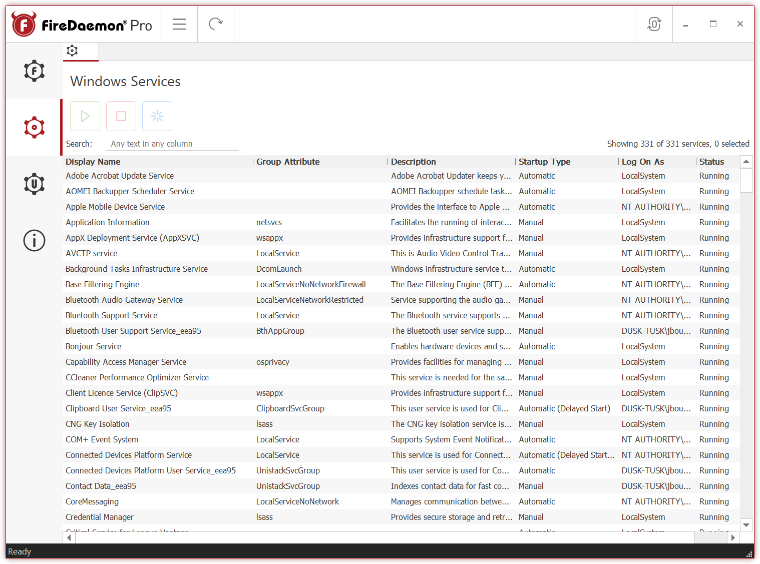This screenshot has height=564, width=760.
Task: Sort by Display Name column
Action: pos(158,162)
